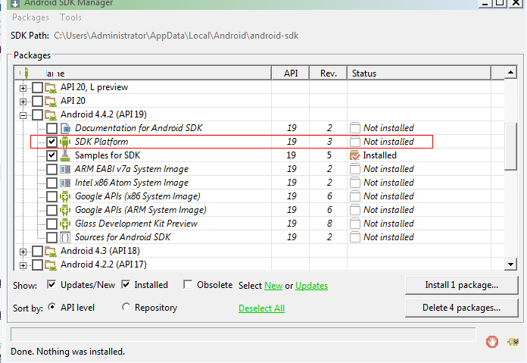Click the Android SDK Manager title bar icon

tap(15, 3)
